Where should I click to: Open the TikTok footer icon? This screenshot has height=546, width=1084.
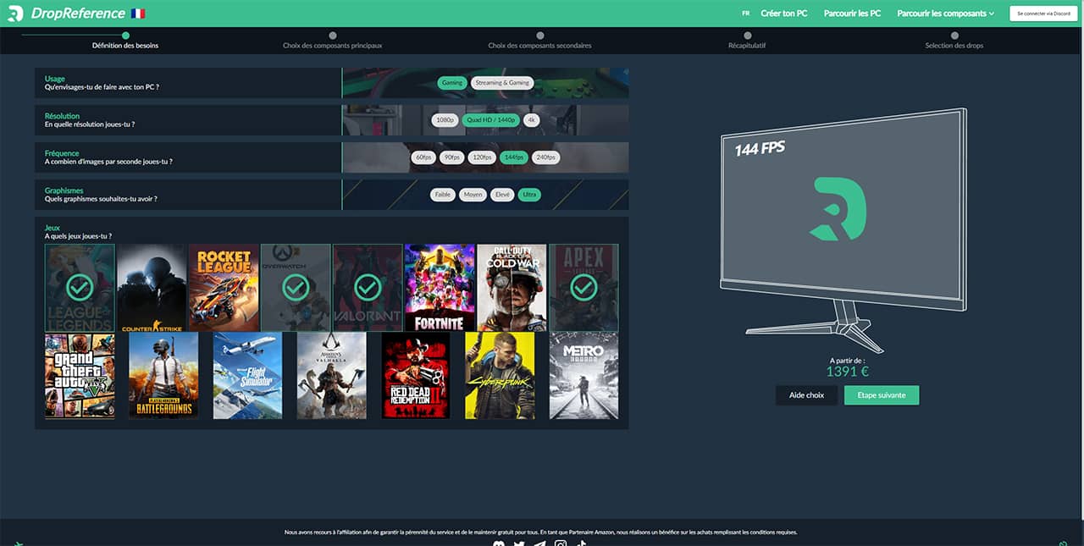pyautogui.click(x=581, y=544)
